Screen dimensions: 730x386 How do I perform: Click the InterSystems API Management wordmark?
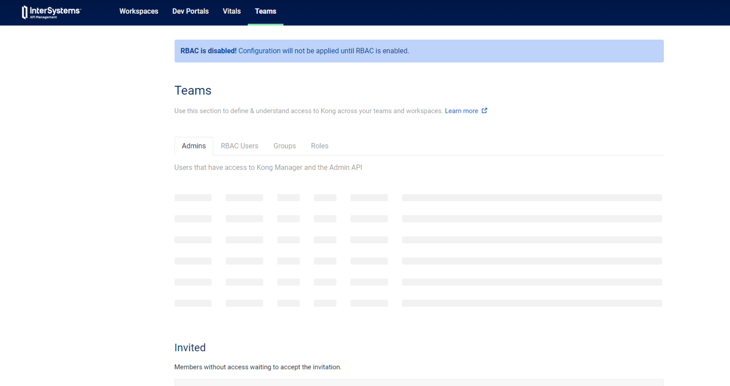click(55, 12)
